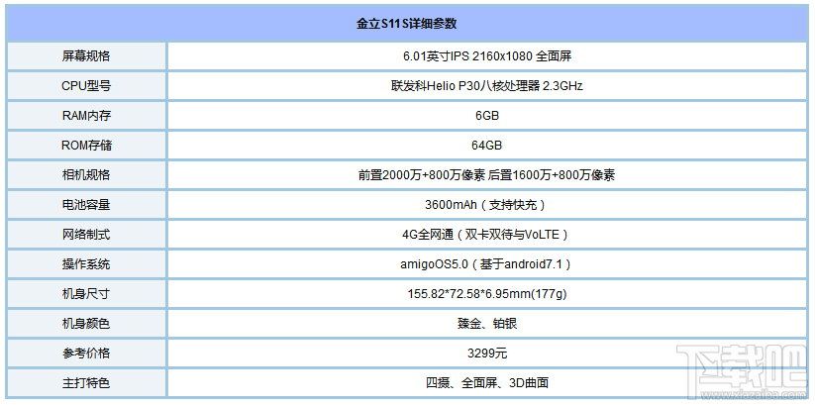The image size is (815, 405).
Task: Click the amigoOS5.0 system value
Action: point(487,264)
